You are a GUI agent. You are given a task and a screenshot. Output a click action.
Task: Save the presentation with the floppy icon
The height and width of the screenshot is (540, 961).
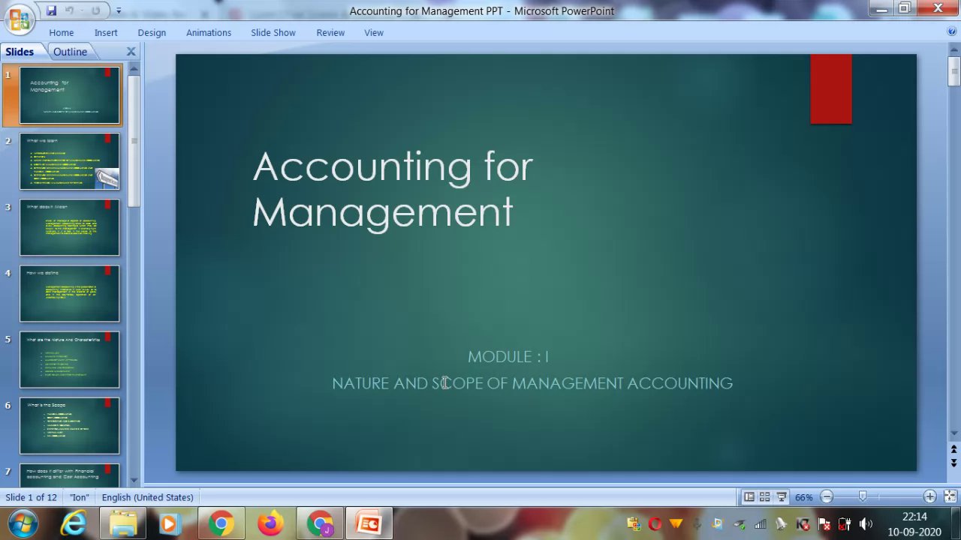tap(51, 10)
